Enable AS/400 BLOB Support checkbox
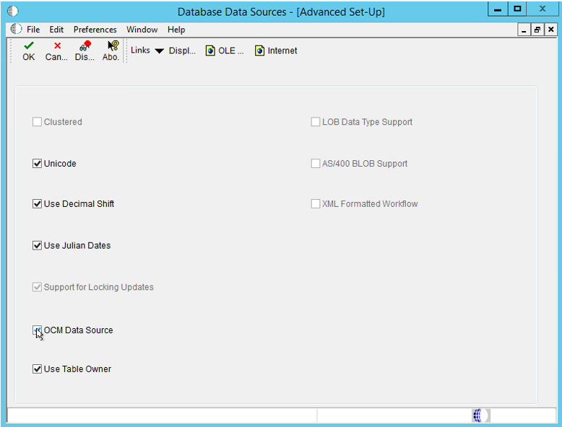This screenshot has height=427, width=562. tap(316, 164)
